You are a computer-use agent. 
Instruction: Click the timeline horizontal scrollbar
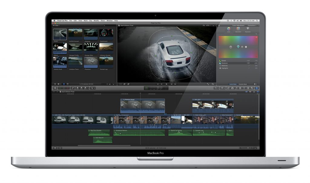(x=104, y=146)
